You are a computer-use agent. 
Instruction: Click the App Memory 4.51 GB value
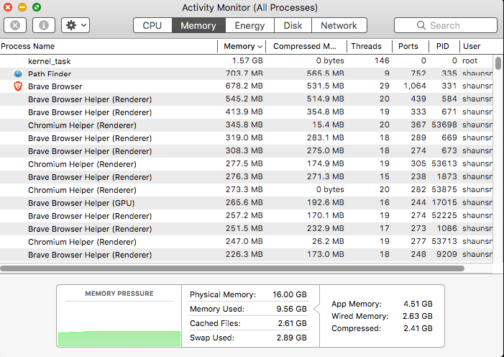point(418,304)
